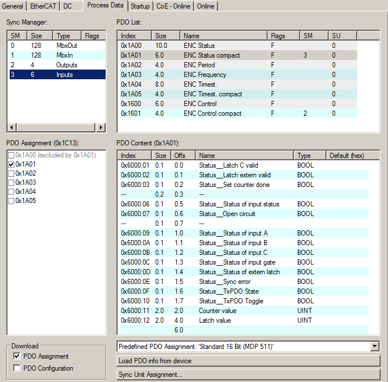Select Status__Status of input status entry
The image size is (388, 382).
click(x=244, y=204)
